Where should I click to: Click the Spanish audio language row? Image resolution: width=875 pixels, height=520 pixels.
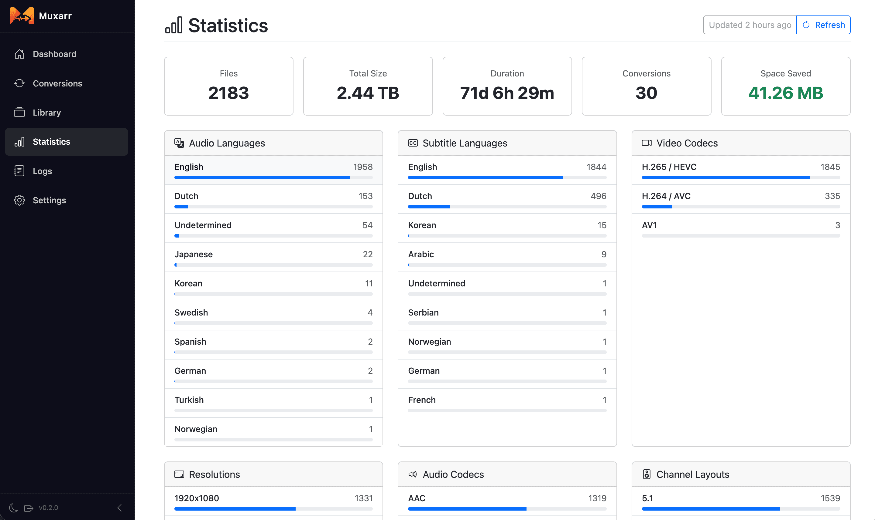273,345
